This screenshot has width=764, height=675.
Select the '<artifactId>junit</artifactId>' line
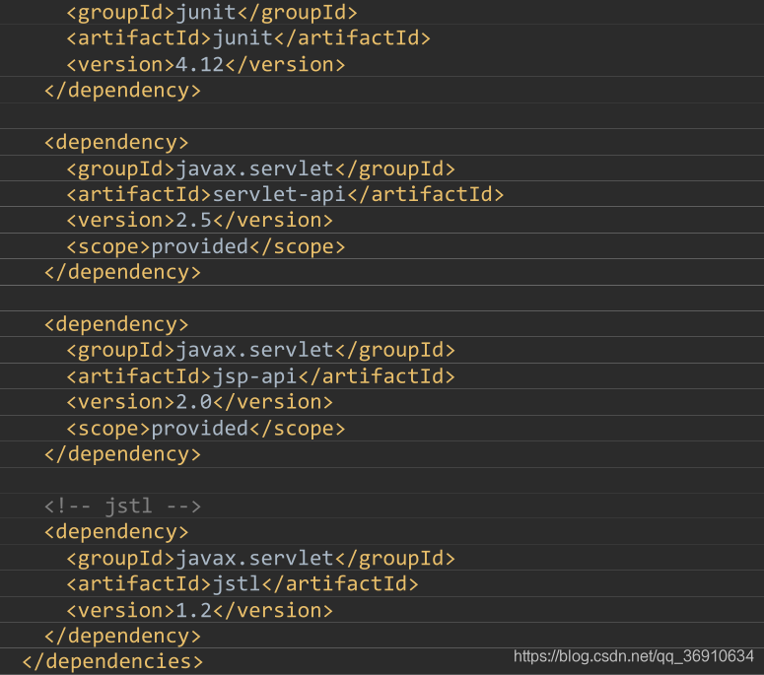click(248, 38)
